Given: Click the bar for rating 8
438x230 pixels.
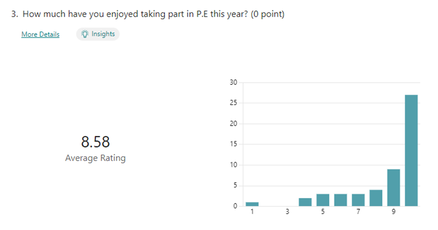Looking at the screenshot, I should point(376,198).
